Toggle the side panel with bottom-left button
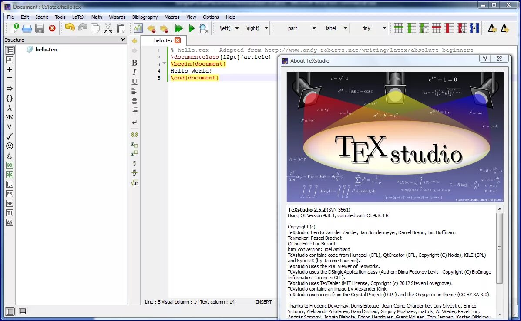 (10, 311)
